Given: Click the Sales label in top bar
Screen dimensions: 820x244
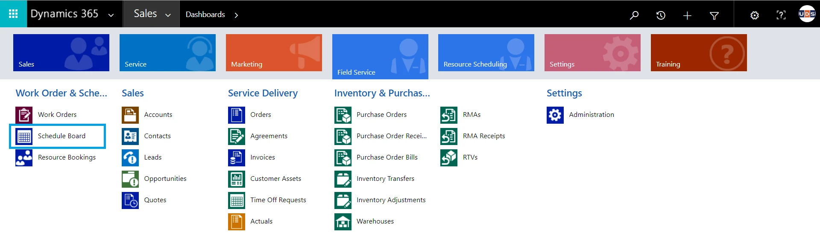Looking at the screenshot, I should coord(145,14).
